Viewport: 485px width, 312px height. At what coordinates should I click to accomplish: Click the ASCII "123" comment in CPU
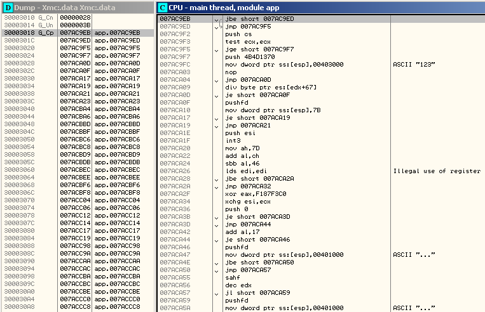pyautogui.click(x=413, y=64)
